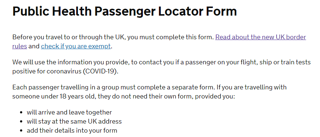
Task: Click the 'will arrive and leave together' bullet text
Action: pos(69,112)
